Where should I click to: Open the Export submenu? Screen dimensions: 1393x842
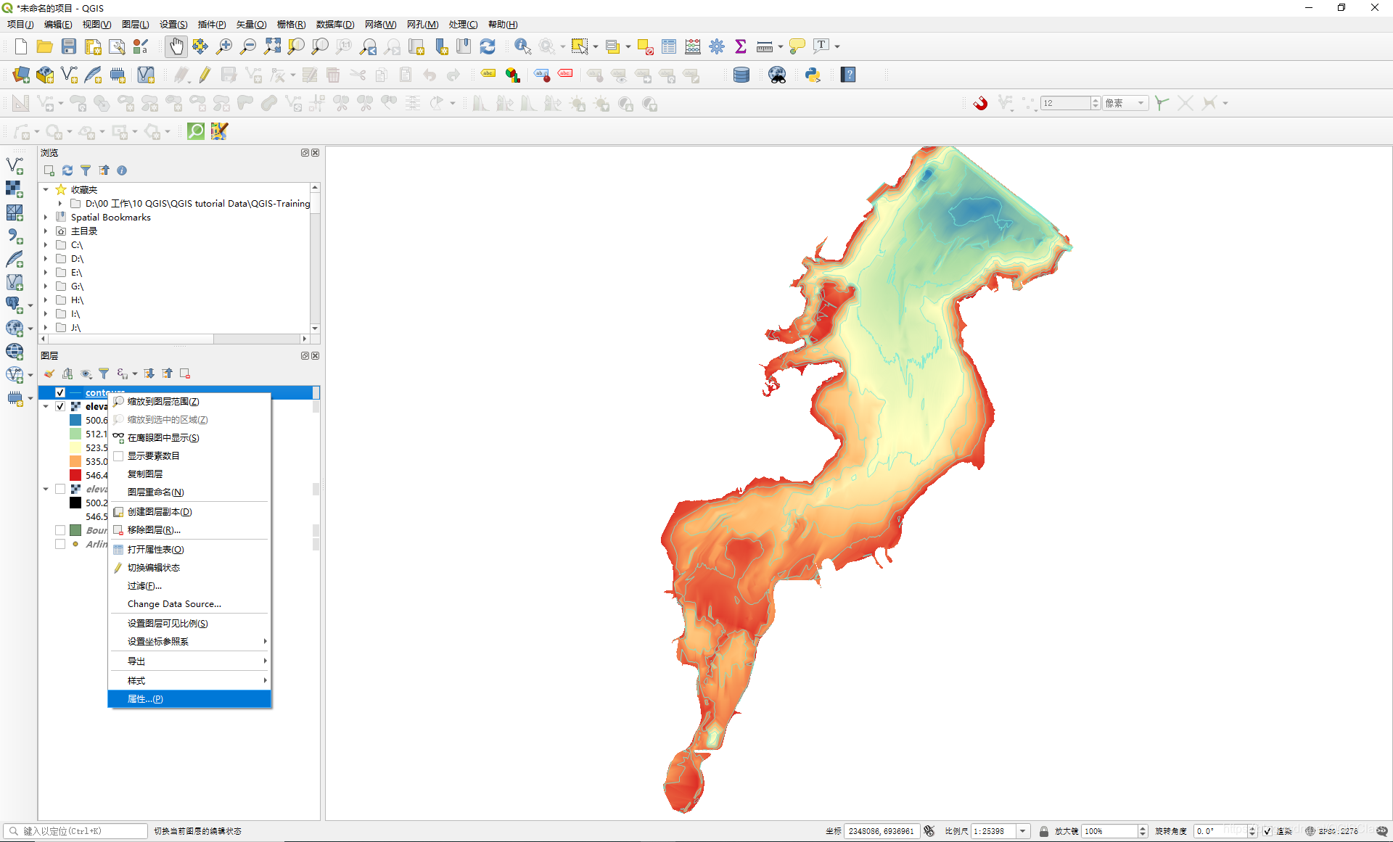click(x=190, y=661)
